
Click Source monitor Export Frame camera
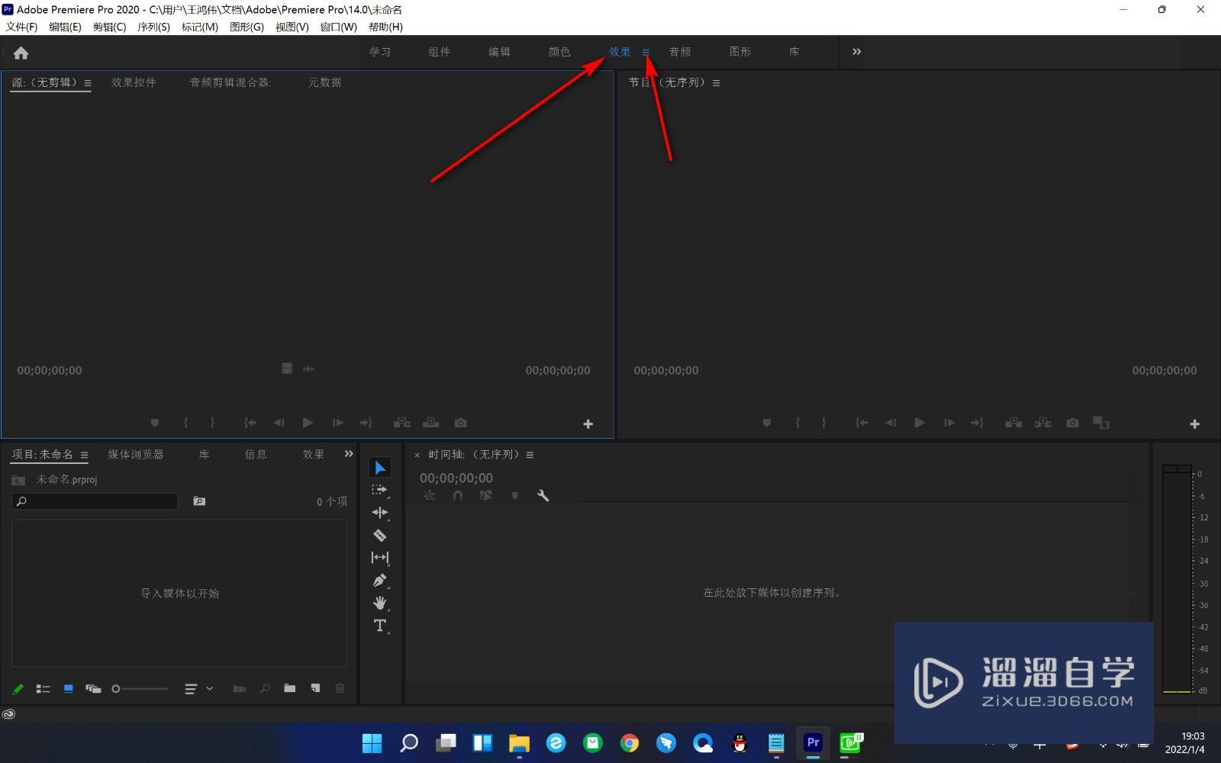point(460,423)
